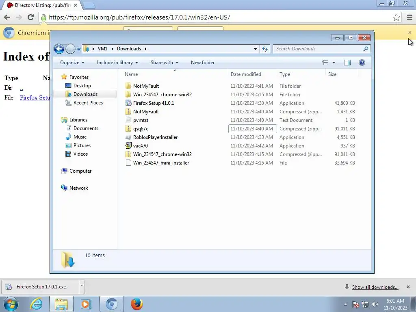416x312 pixels.
Task: Select RobloxPlayerInstaller application icon
Action: 128,137
